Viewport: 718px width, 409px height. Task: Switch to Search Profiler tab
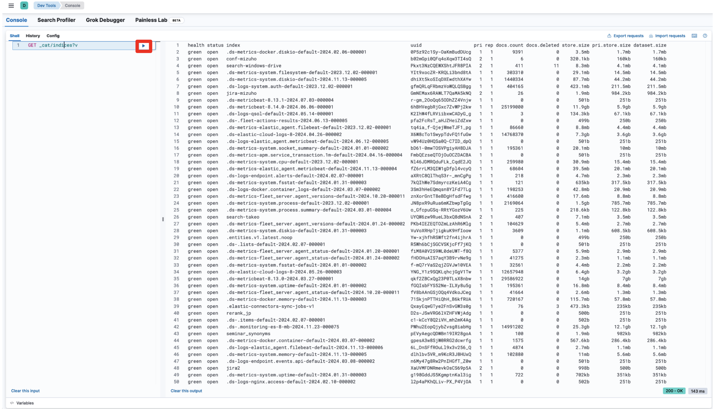(x=56, y=20)
